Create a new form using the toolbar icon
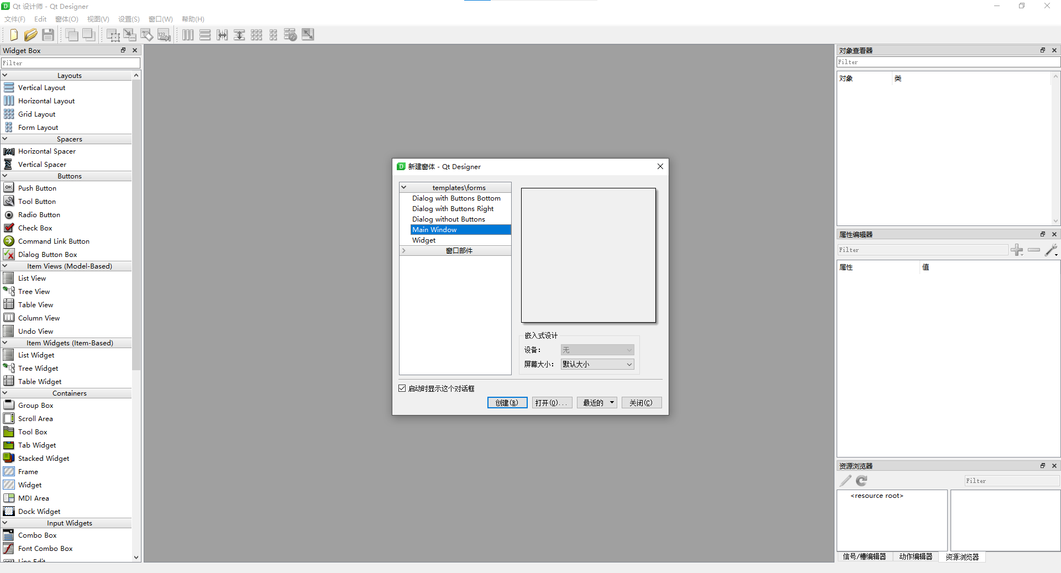The height and width of the screenshot is (573, 1061). 13,34
